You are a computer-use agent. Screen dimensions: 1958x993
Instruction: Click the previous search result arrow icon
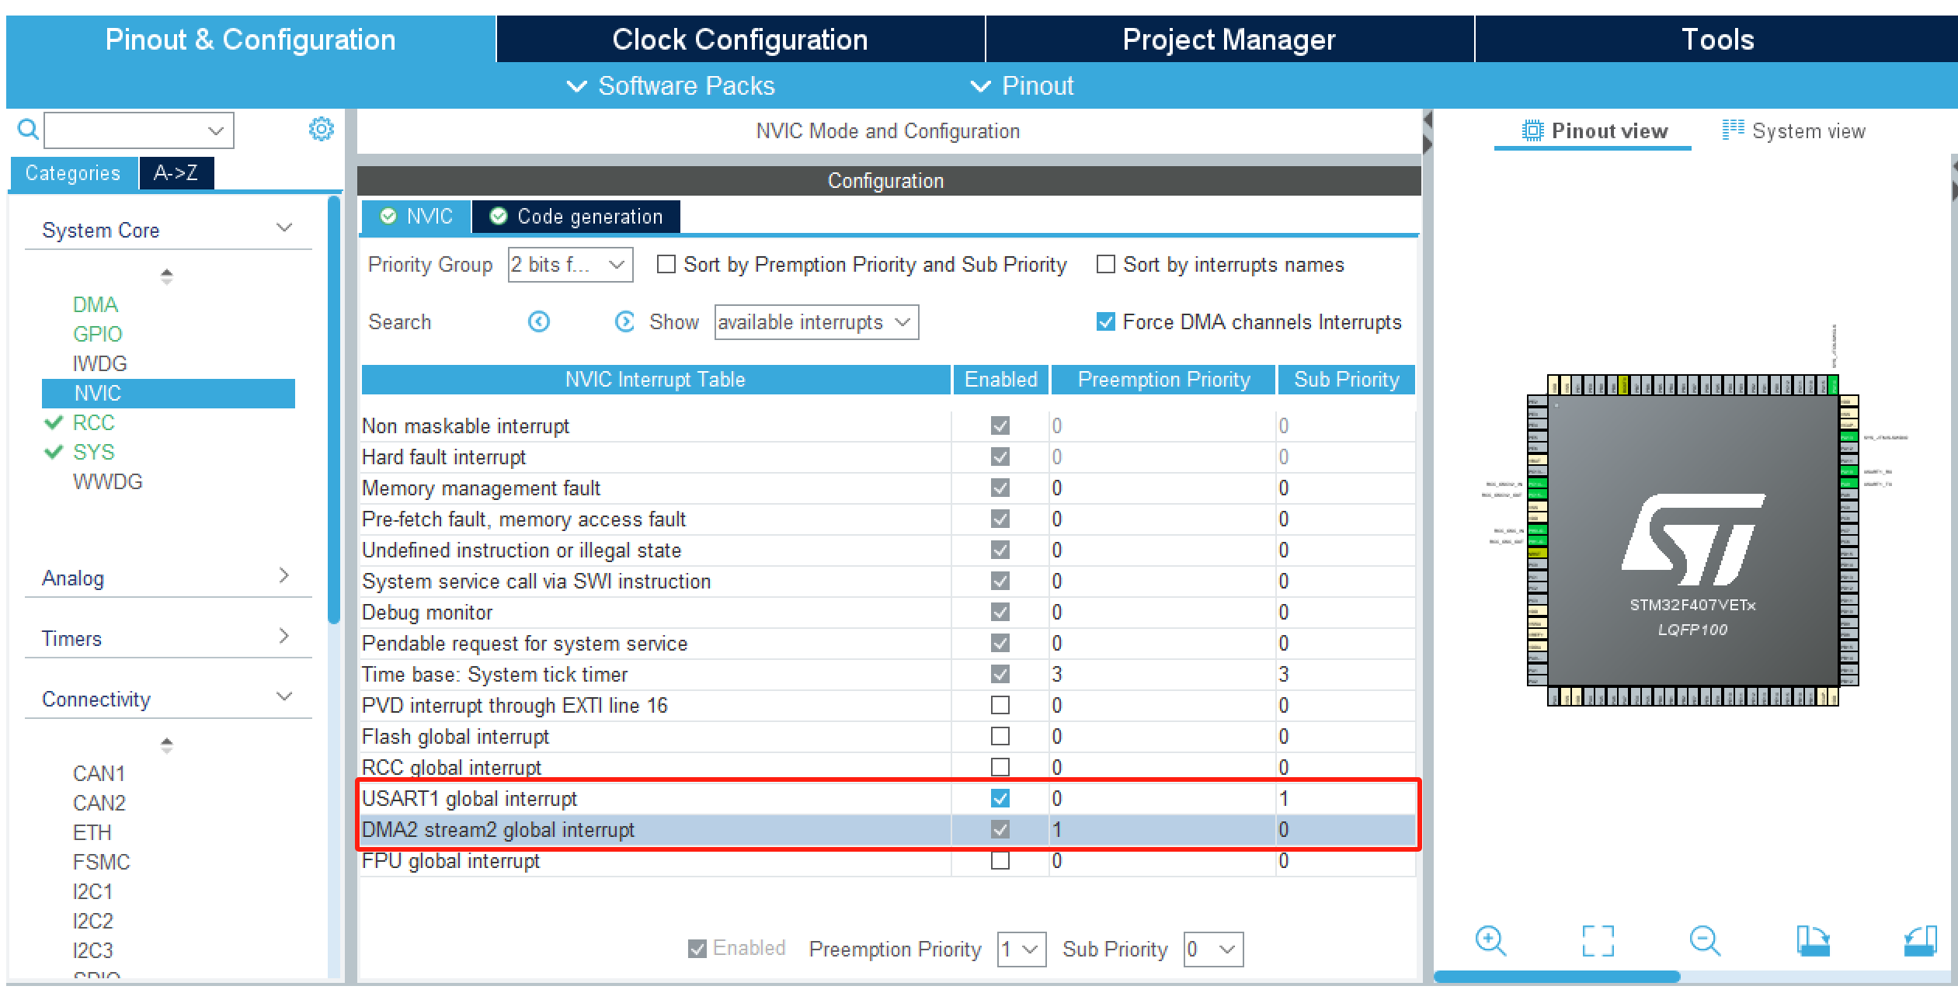click(539, 321)
